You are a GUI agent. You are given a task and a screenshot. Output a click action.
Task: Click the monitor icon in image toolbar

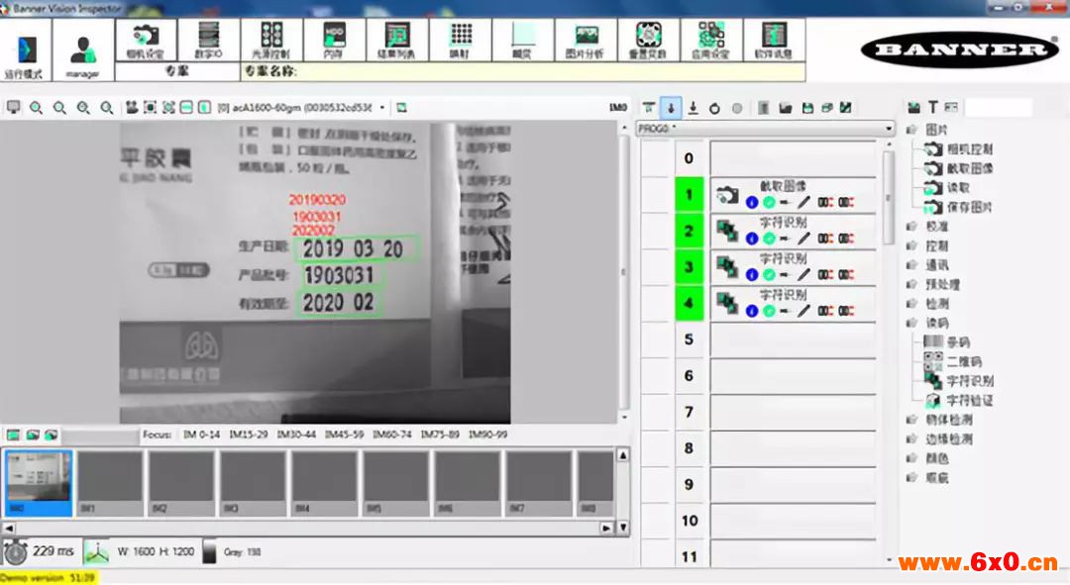pyautogui.click(x=14, y=108)
